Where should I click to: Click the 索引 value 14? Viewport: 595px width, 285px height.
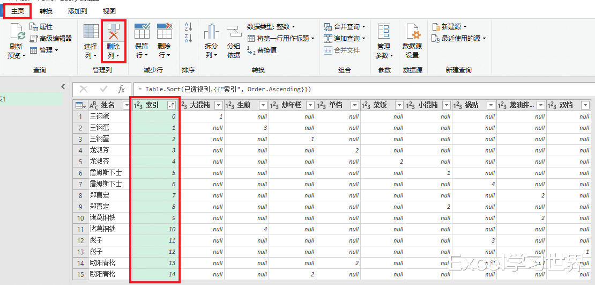[x=155, y=274]
